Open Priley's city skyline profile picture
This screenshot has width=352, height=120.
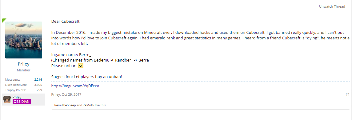click(x=24, y=40)
